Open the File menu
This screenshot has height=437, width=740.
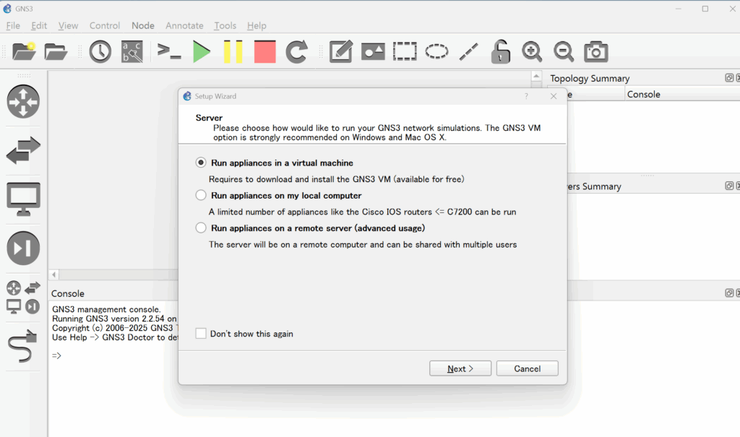pyautogui.click(x=13, y=25)
